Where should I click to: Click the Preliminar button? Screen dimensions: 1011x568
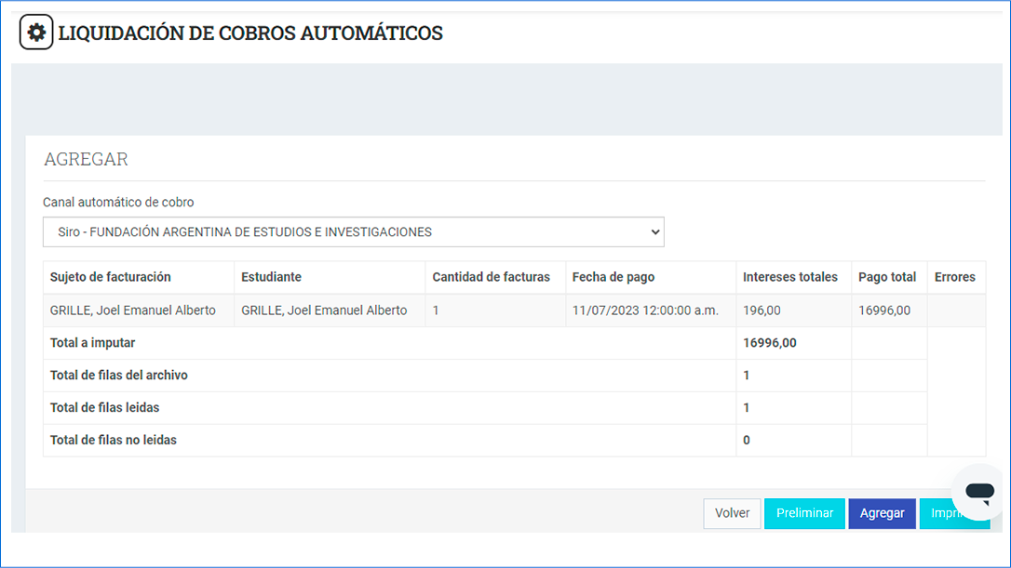point(804,513)
